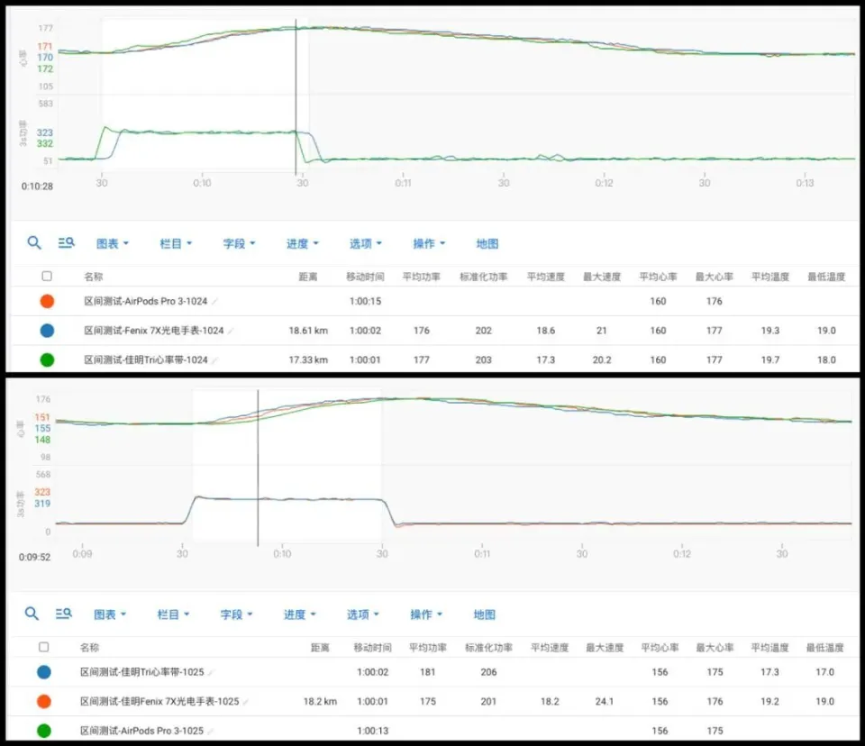Open the 图表 dropdown in the upper toolbar
The width and height of the screenshot is (865, 746).
tap(112, 243)
